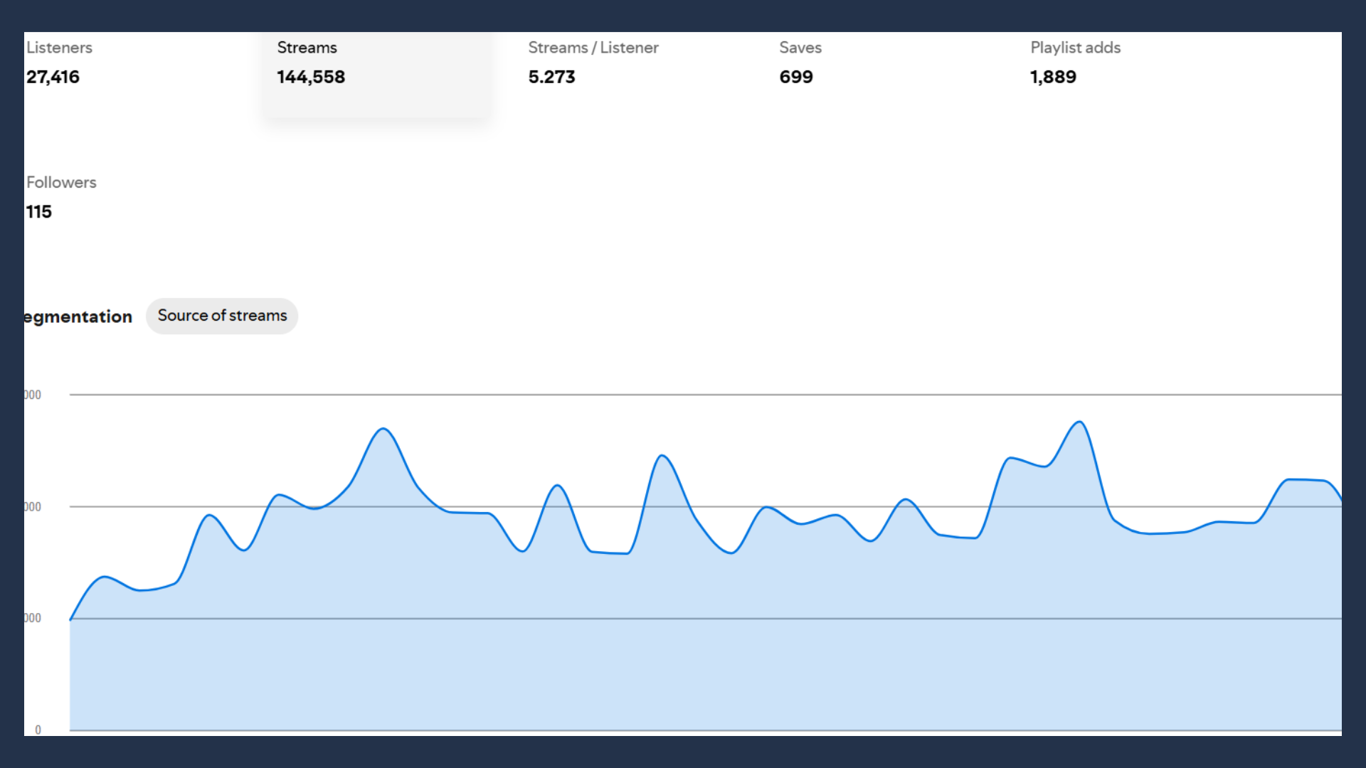
Task: Choose the Source of streams chip
Action: pyautogui.click(x=222, y=316)
